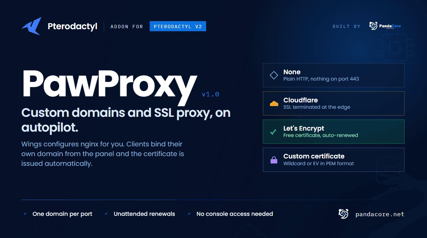Select the Custom certificate option card
The image size is (427, 238).
334,160
